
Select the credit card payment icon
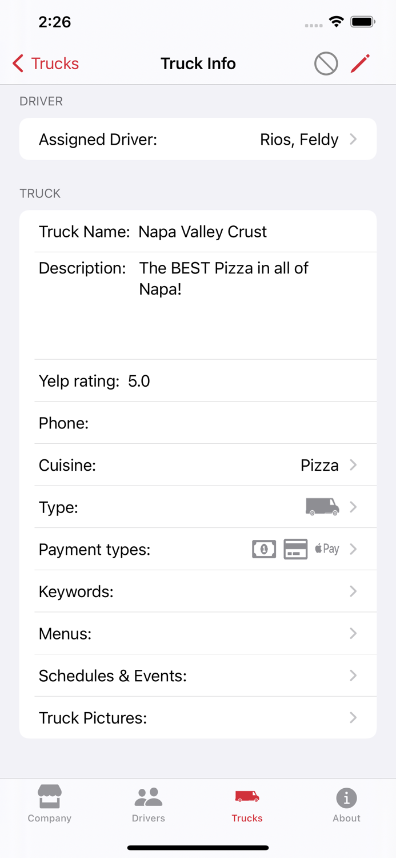[x=295, y=549]
